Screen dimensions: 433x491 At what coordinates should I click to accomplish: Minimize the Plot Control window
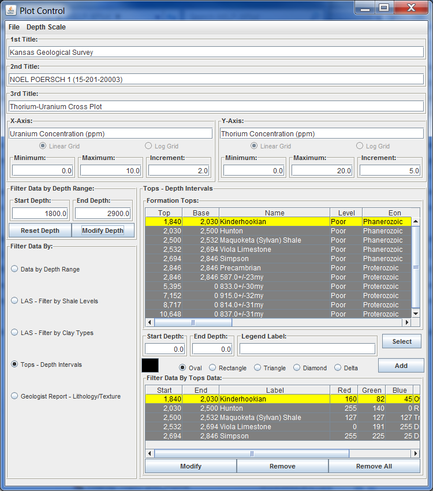point(365,8)
